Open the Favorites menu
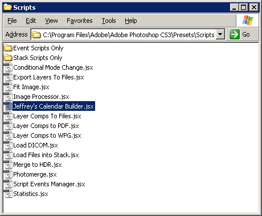Viewport: 262px width, 216px height. 80,21
